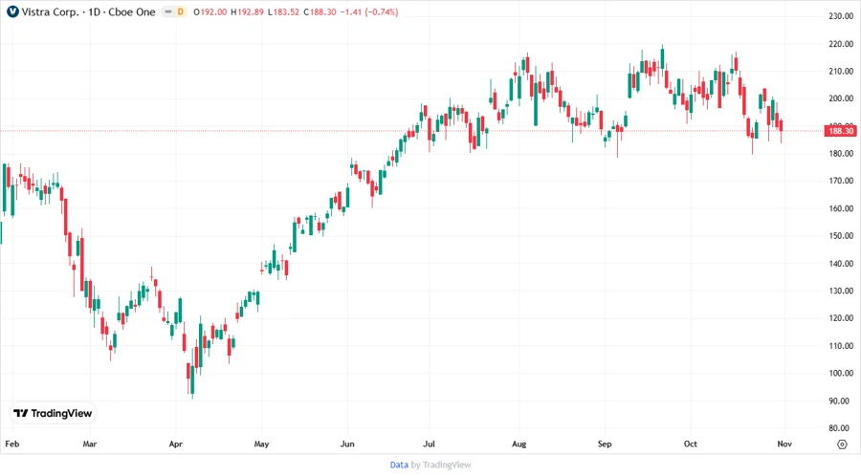This screenshot has width=861, height=476.
Task: Click the gray pill indicator beside the title
Action: [x=168, y=12]
